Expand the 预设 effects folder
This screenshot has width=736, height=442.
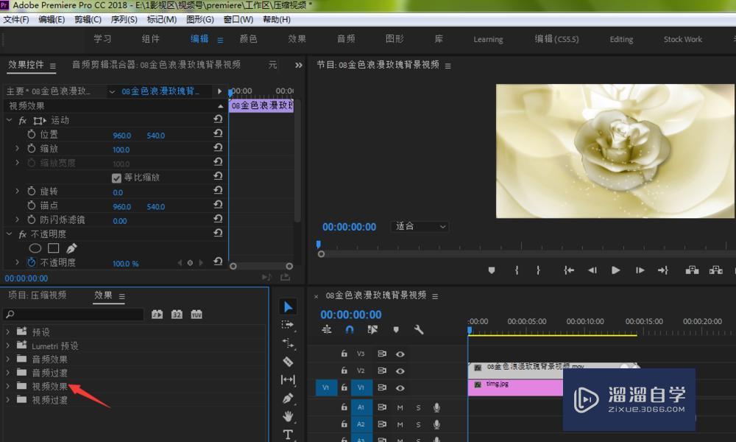pos(8,331)
